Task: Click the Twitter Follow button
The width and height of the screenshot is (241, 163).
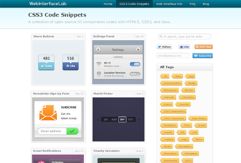Action: [x=164, y=47]
